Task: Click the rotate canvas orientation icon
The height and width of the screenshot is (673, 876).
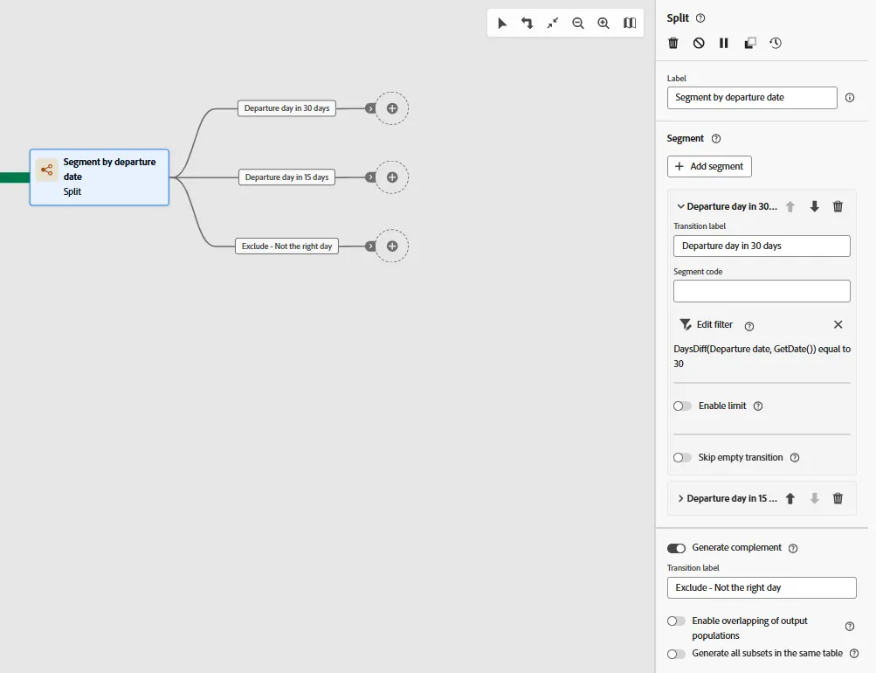Action: [527, 23]
